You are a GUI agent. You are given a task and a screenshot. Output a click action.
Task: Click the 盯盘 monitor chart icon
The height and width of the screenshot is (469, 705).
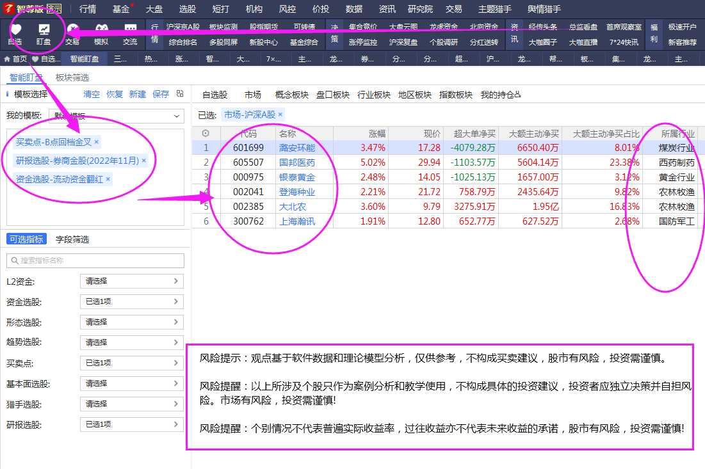click(x=44, y=31)
